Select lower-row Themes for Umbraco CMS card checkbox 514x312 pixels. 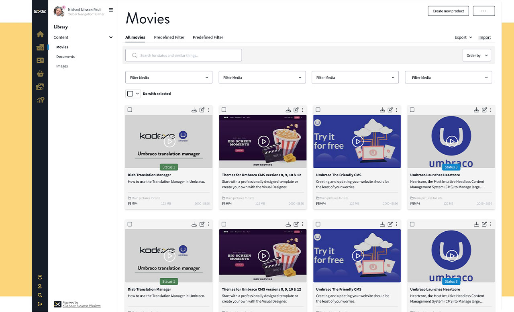224,224
